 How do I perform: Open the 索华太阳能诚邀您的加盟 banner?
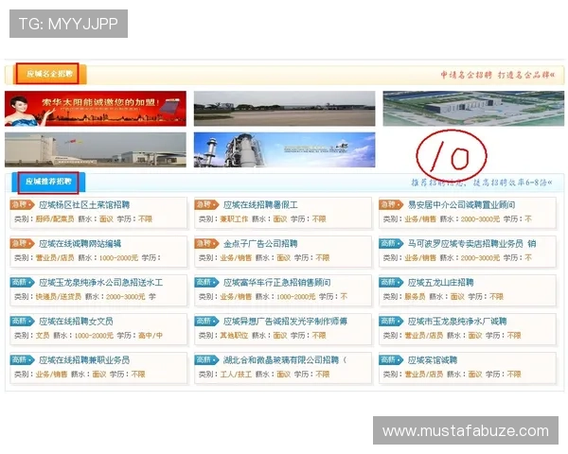click(x=96, y=109)
